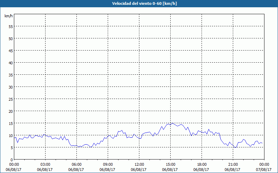This screenshot has height=173, width=278.
Task: Click the 40 y-axis label
Action: [x=11, y=63]
